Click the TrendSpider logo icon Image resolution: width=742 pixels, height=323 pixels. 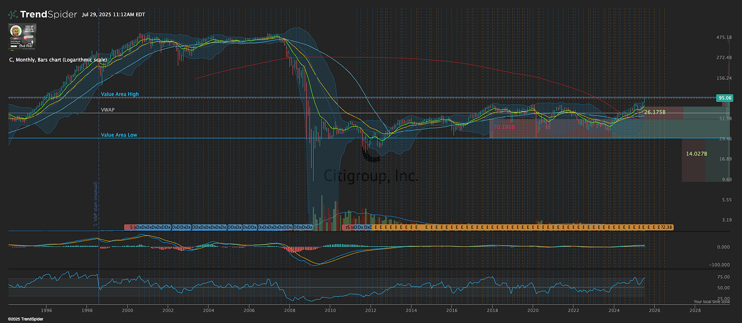(13, 14)
